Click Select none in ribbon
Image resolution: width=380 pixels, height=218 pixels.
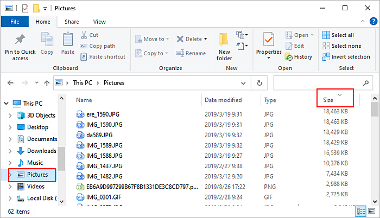pos(341,46)
